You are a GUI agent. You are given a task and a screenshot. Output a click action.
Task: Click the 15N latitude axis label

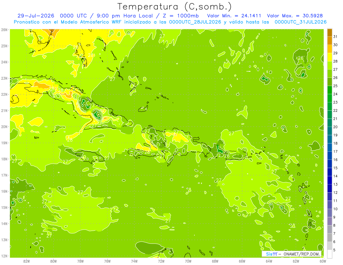(4, 207)
